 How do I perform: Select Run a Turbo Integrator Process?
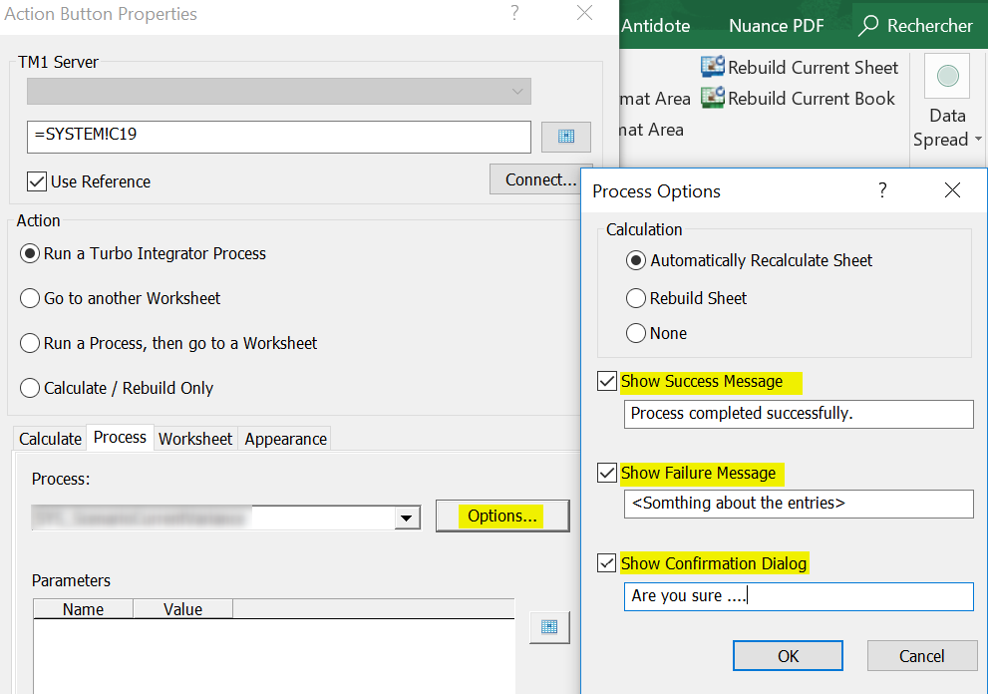[x=30, y=253]
